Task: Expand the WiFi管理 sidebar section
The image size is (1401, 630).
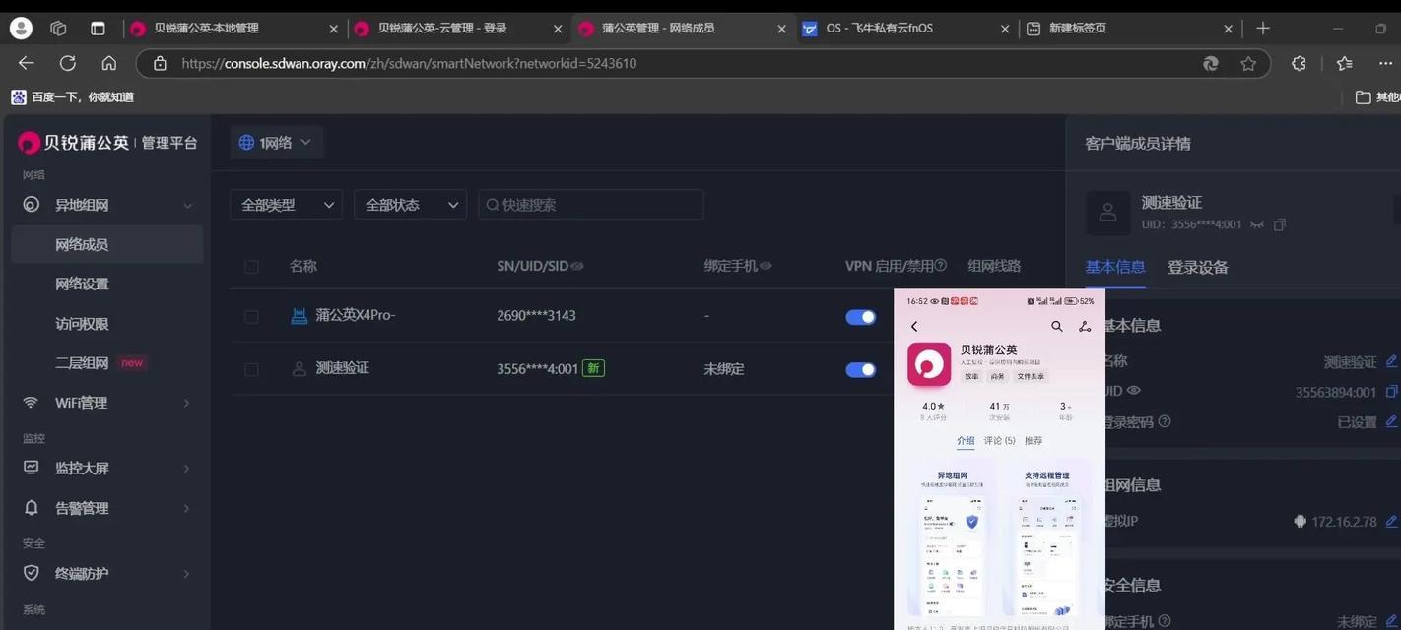Action: [x=186, y=403]
